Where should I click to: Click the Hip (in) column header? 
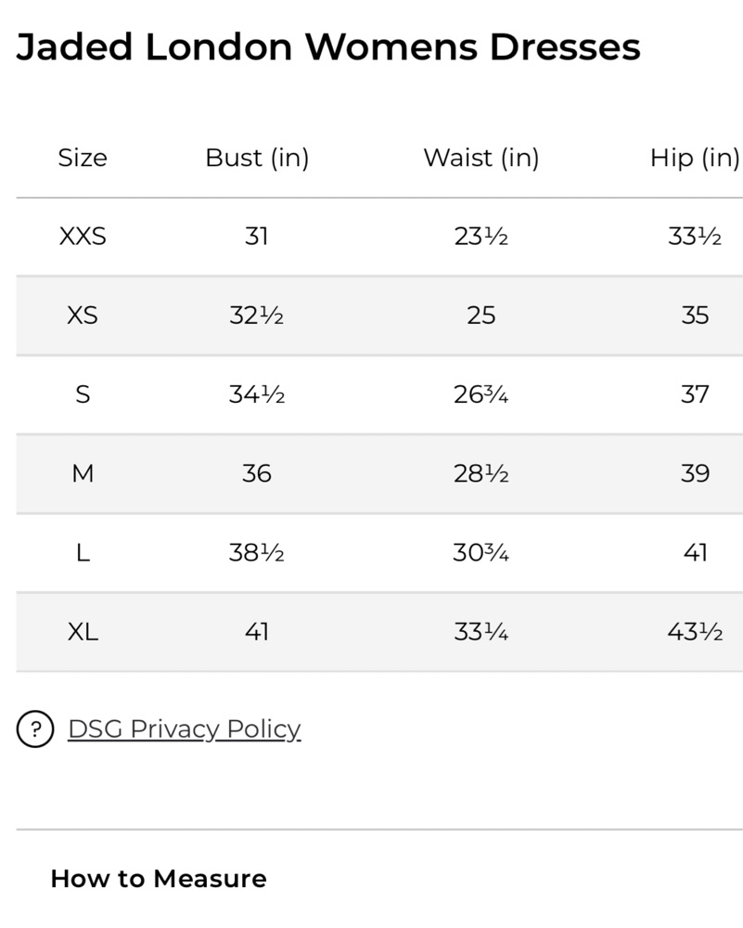pyautogui.click(x=695, y=158)
